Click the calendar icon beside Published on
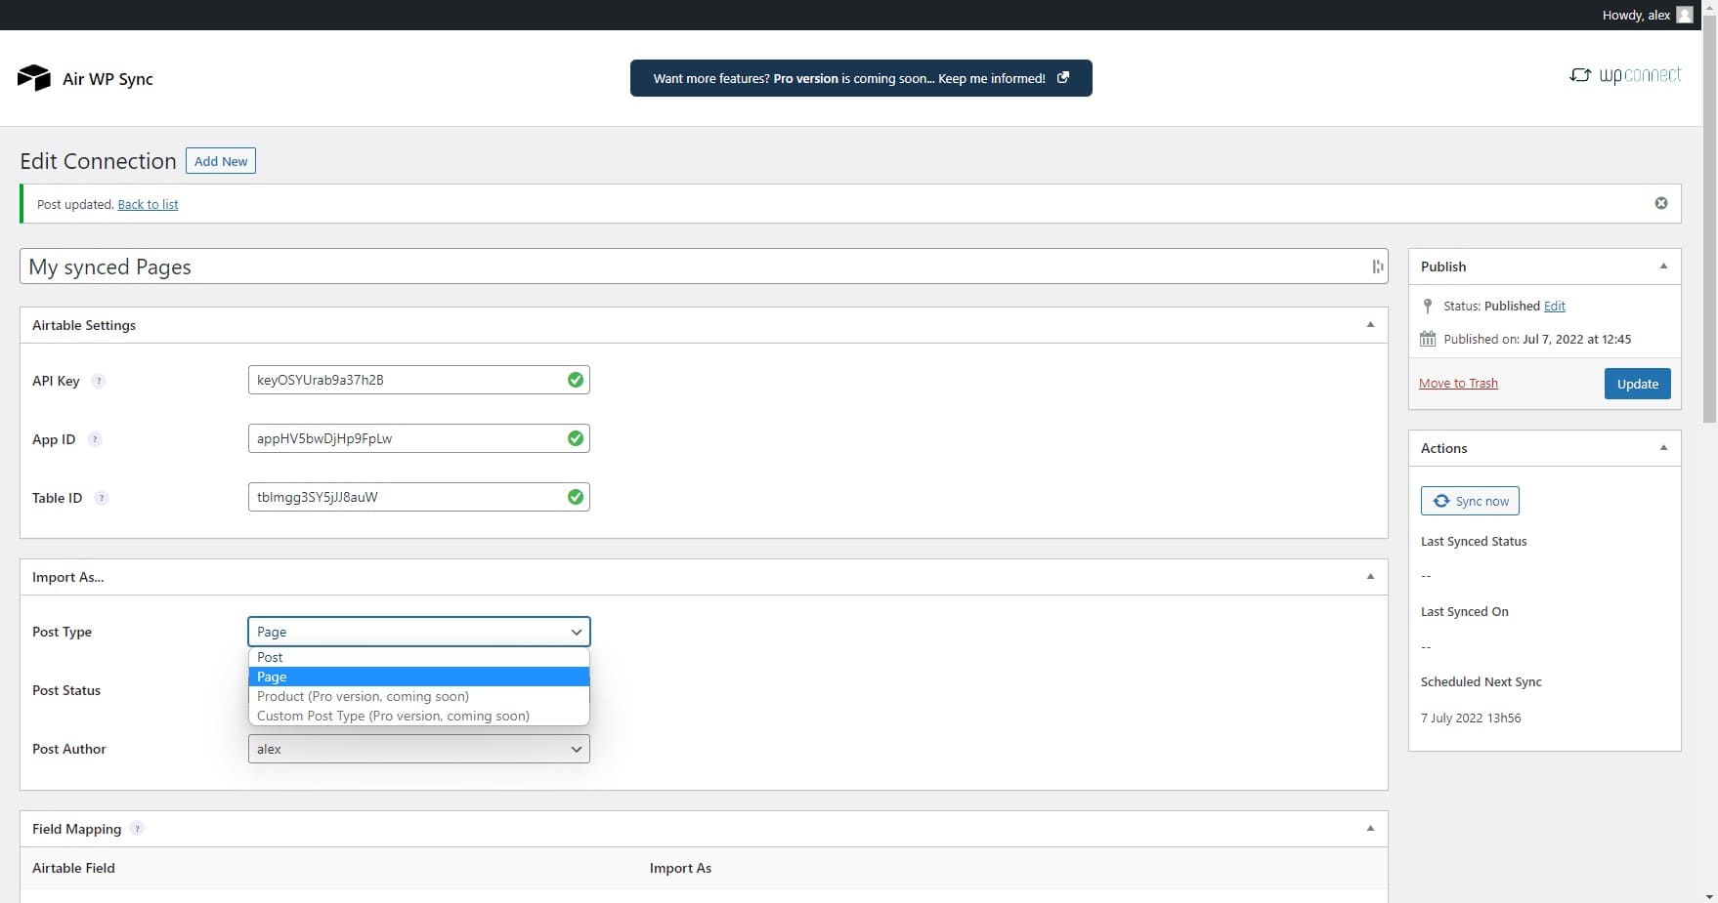 point(1428,339)
